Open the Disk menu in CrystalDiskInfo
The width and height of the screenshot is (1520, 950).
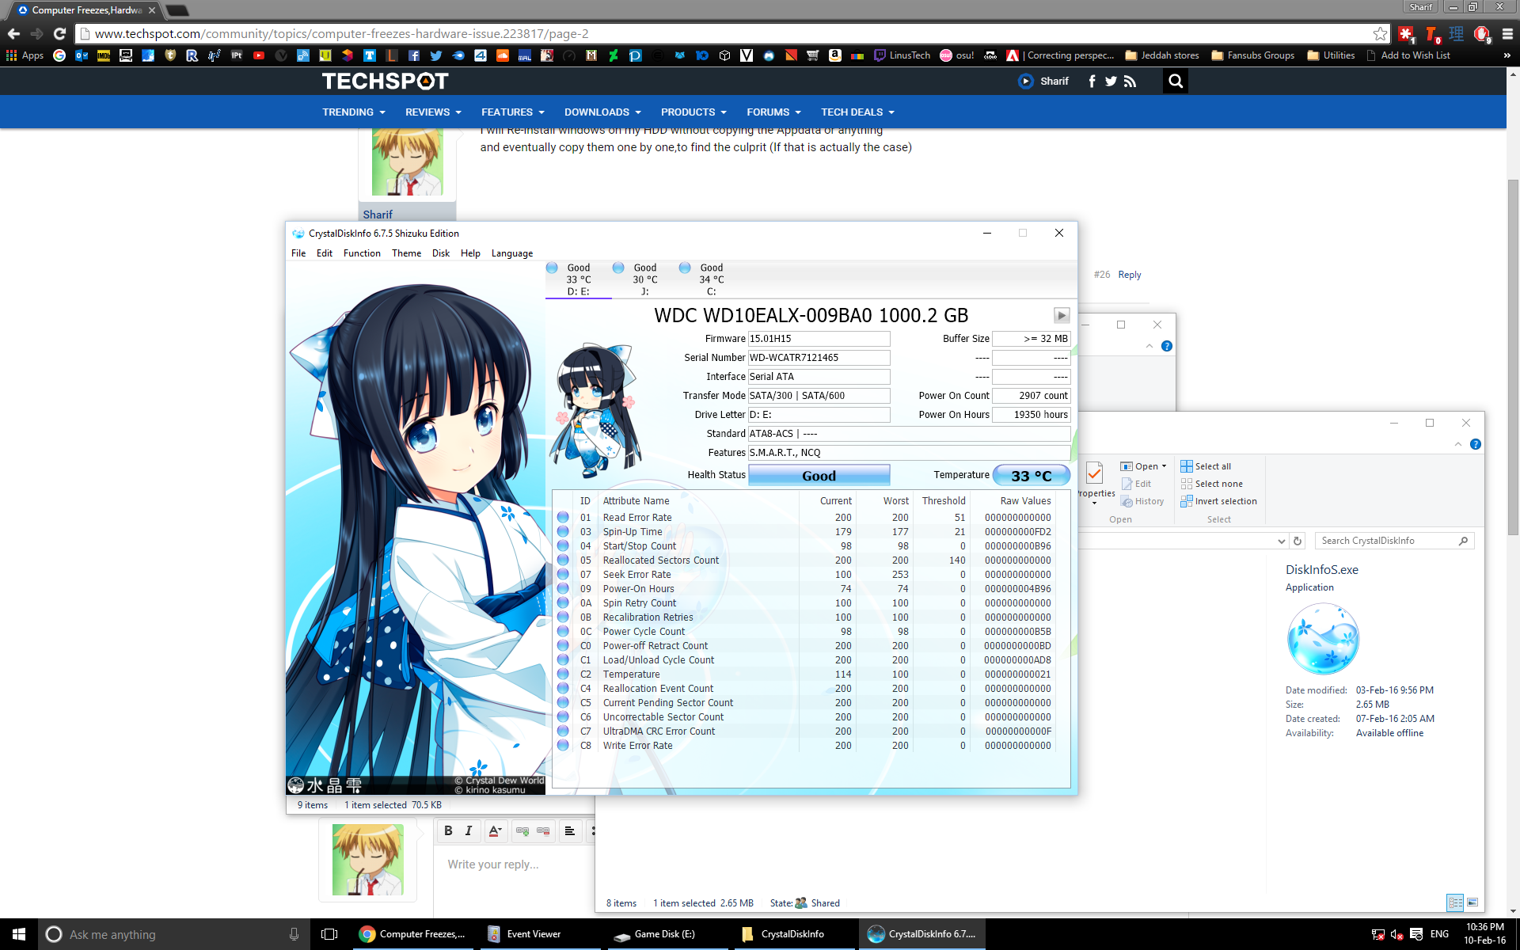click(441, 253)
